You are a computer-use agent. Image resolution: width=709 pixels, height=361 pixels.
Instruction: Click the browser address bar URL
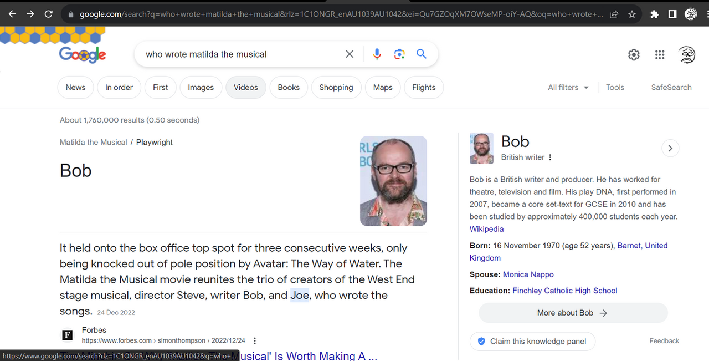coord(341,14)
